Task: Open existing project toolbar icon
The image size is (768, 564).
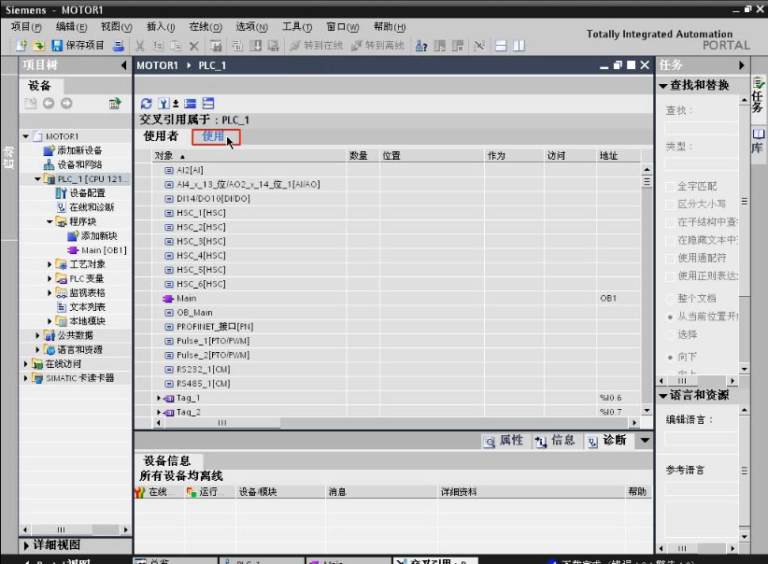Action: click(x=38, y=46)
